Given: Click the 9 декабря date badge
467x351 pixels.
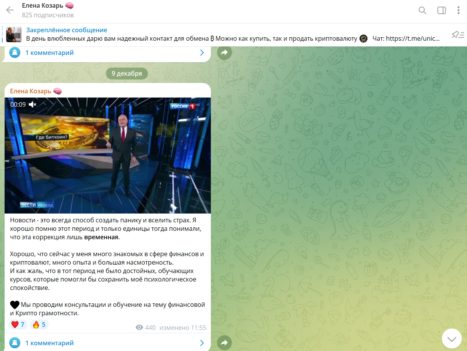Looking at the screenshot, I should [x=127, y=73].
